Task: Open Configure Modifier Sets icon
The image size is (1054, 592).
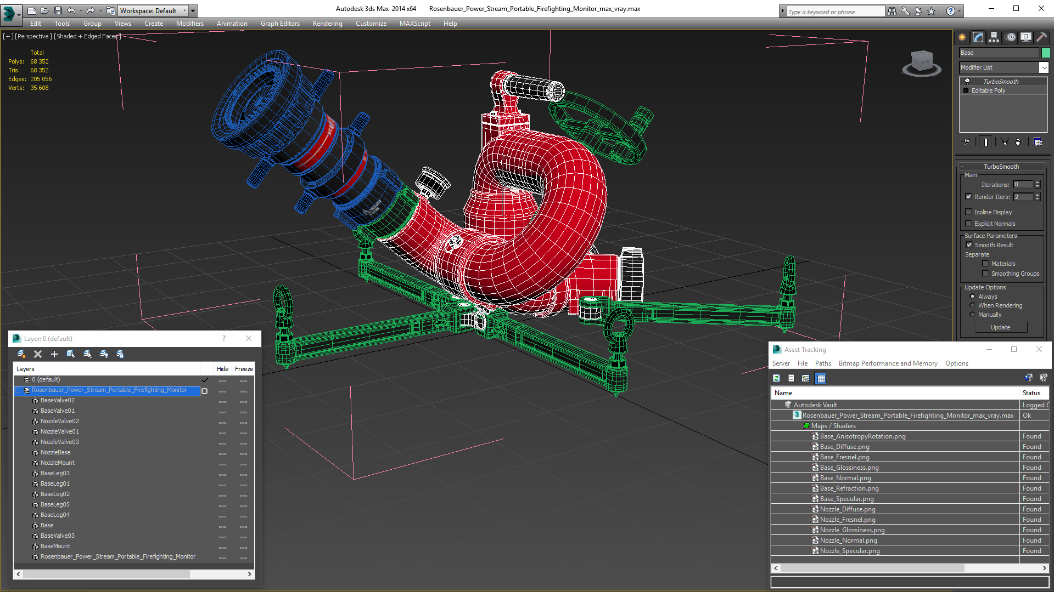Action: click(1038, 142)
